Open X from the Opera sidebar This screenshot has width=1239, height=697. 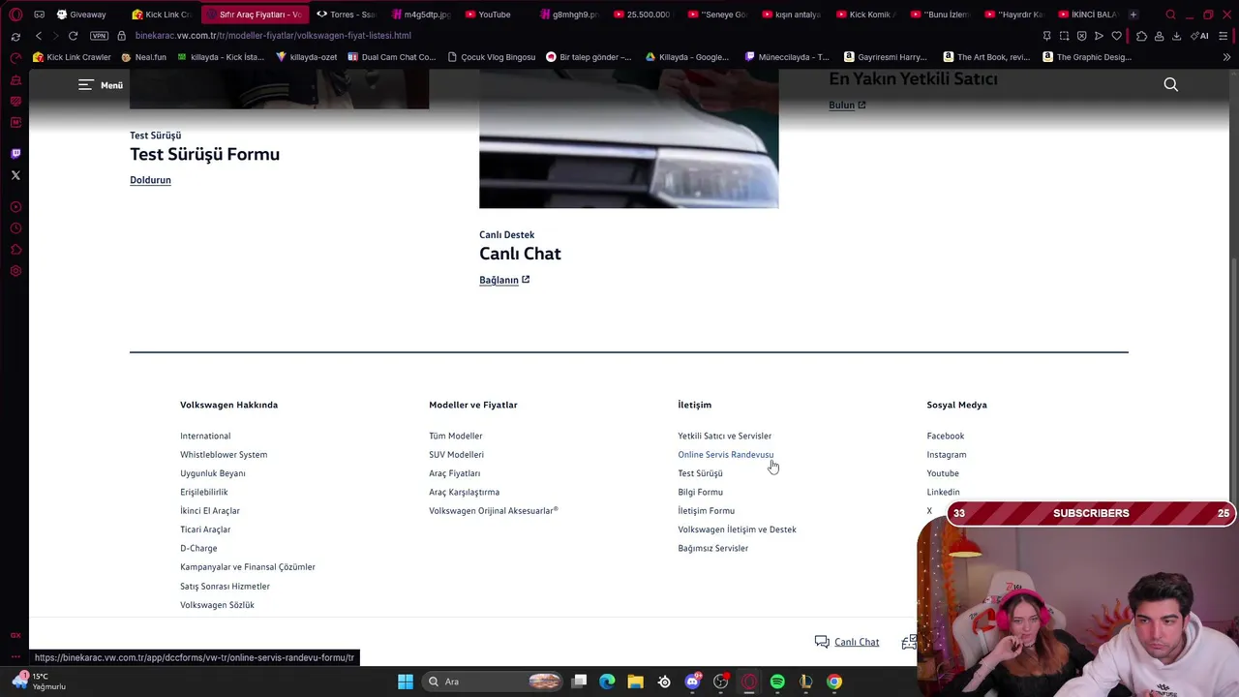(x=15, y=175)
